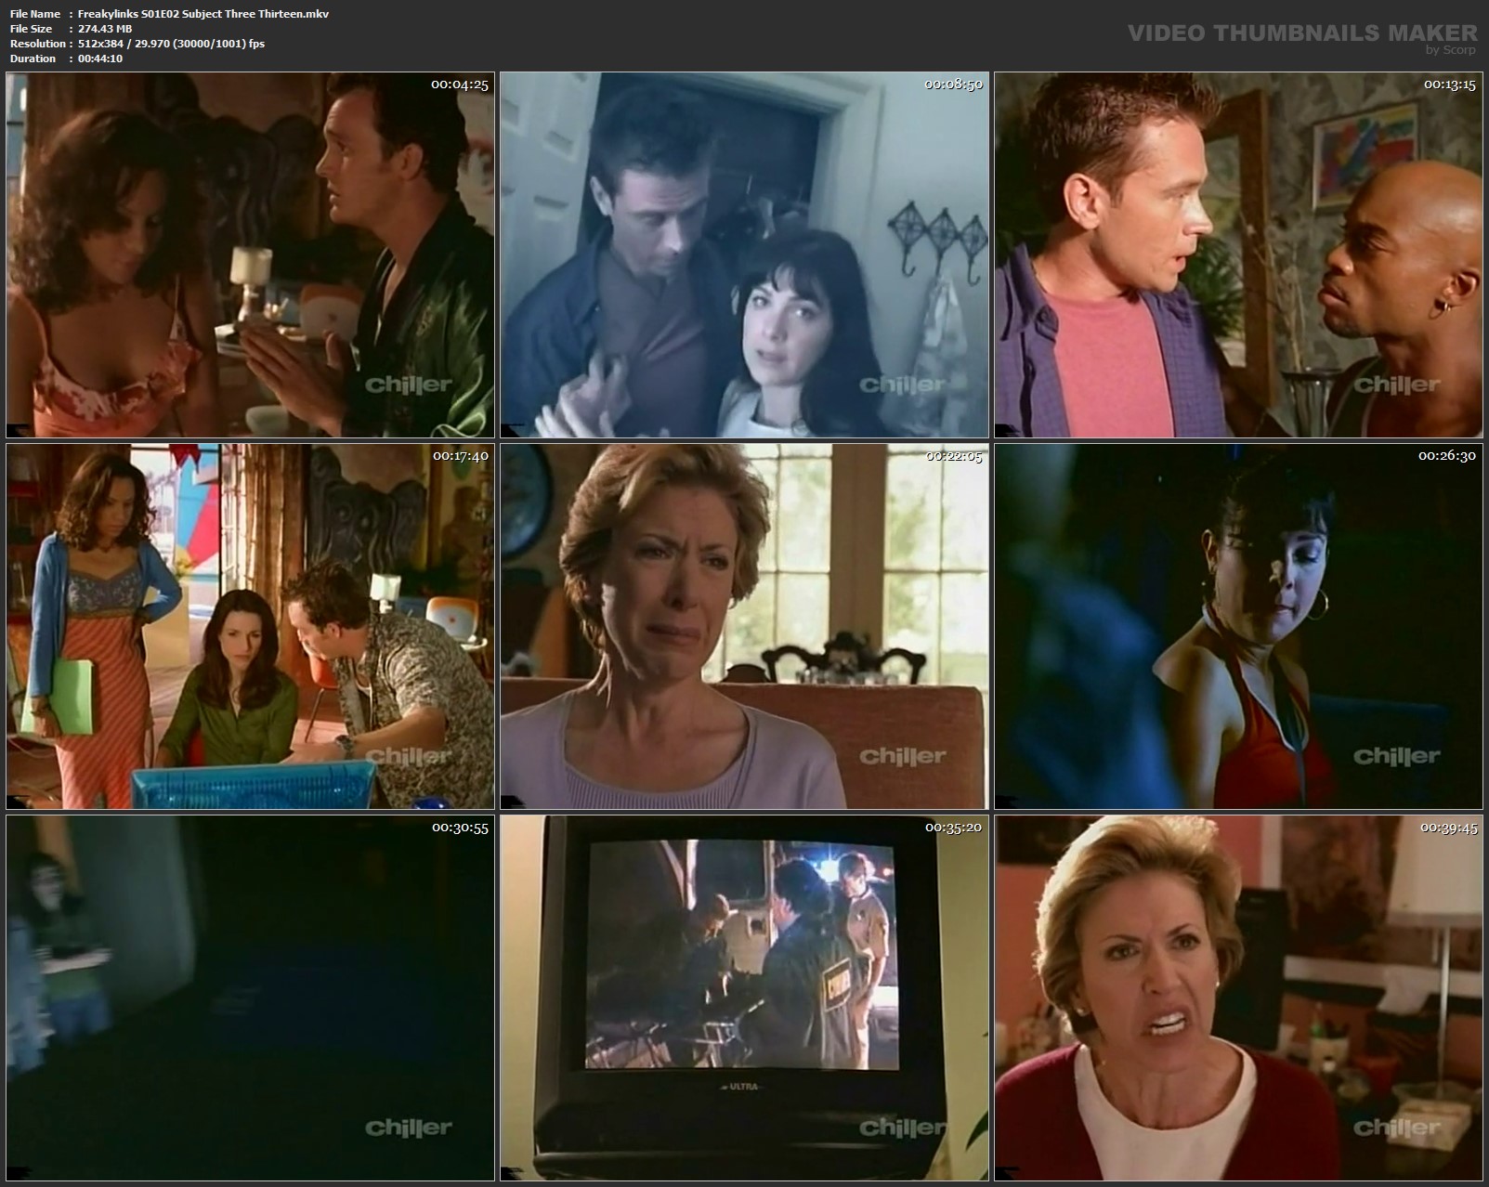
Task: Select the thumbnail at 00:35:20
Action: tap(744, 998)
